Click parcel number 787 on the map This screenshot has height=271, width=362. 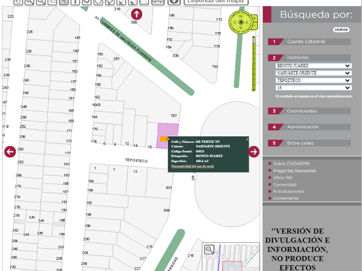tap(174, 116)
